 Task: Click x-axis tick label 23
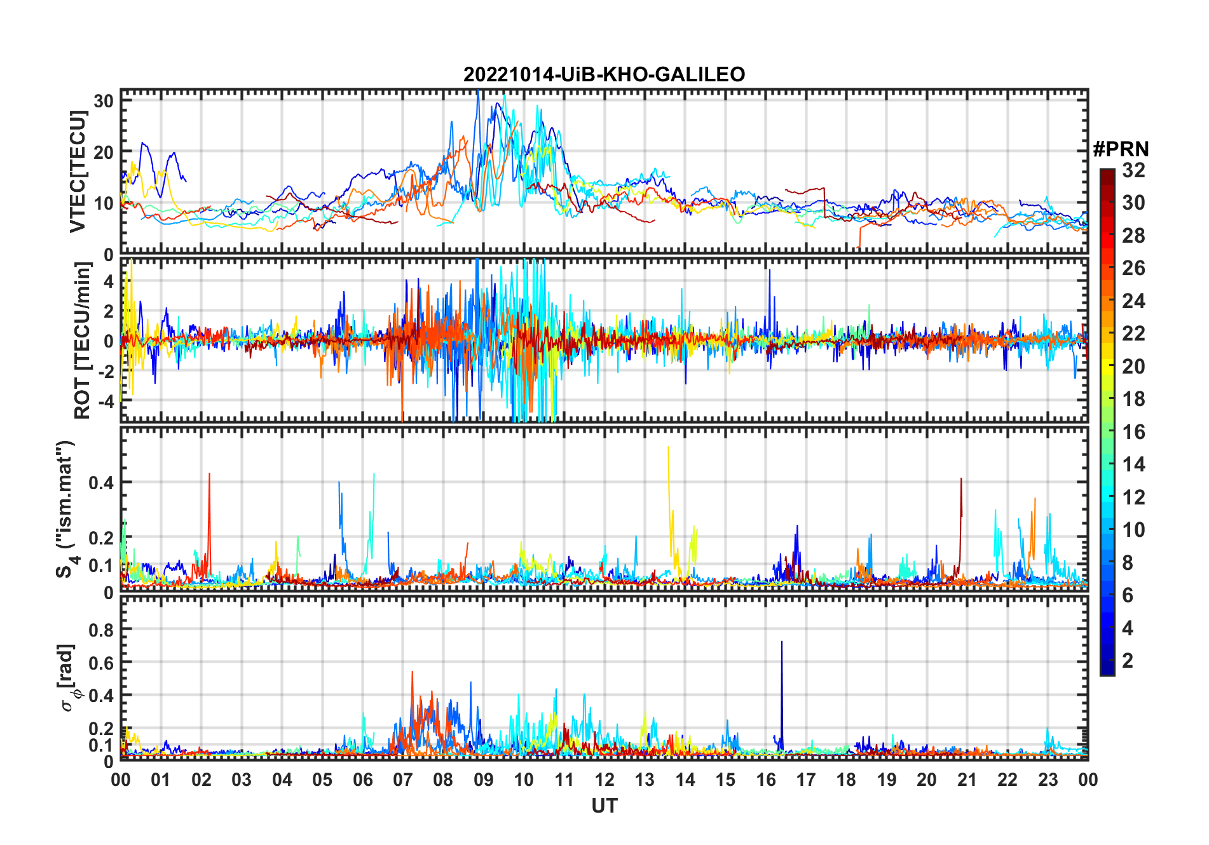[1048, 780]
